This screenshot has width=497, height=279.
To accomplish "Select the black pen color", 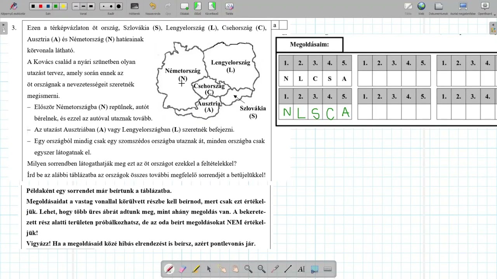I will coord(33,6).
